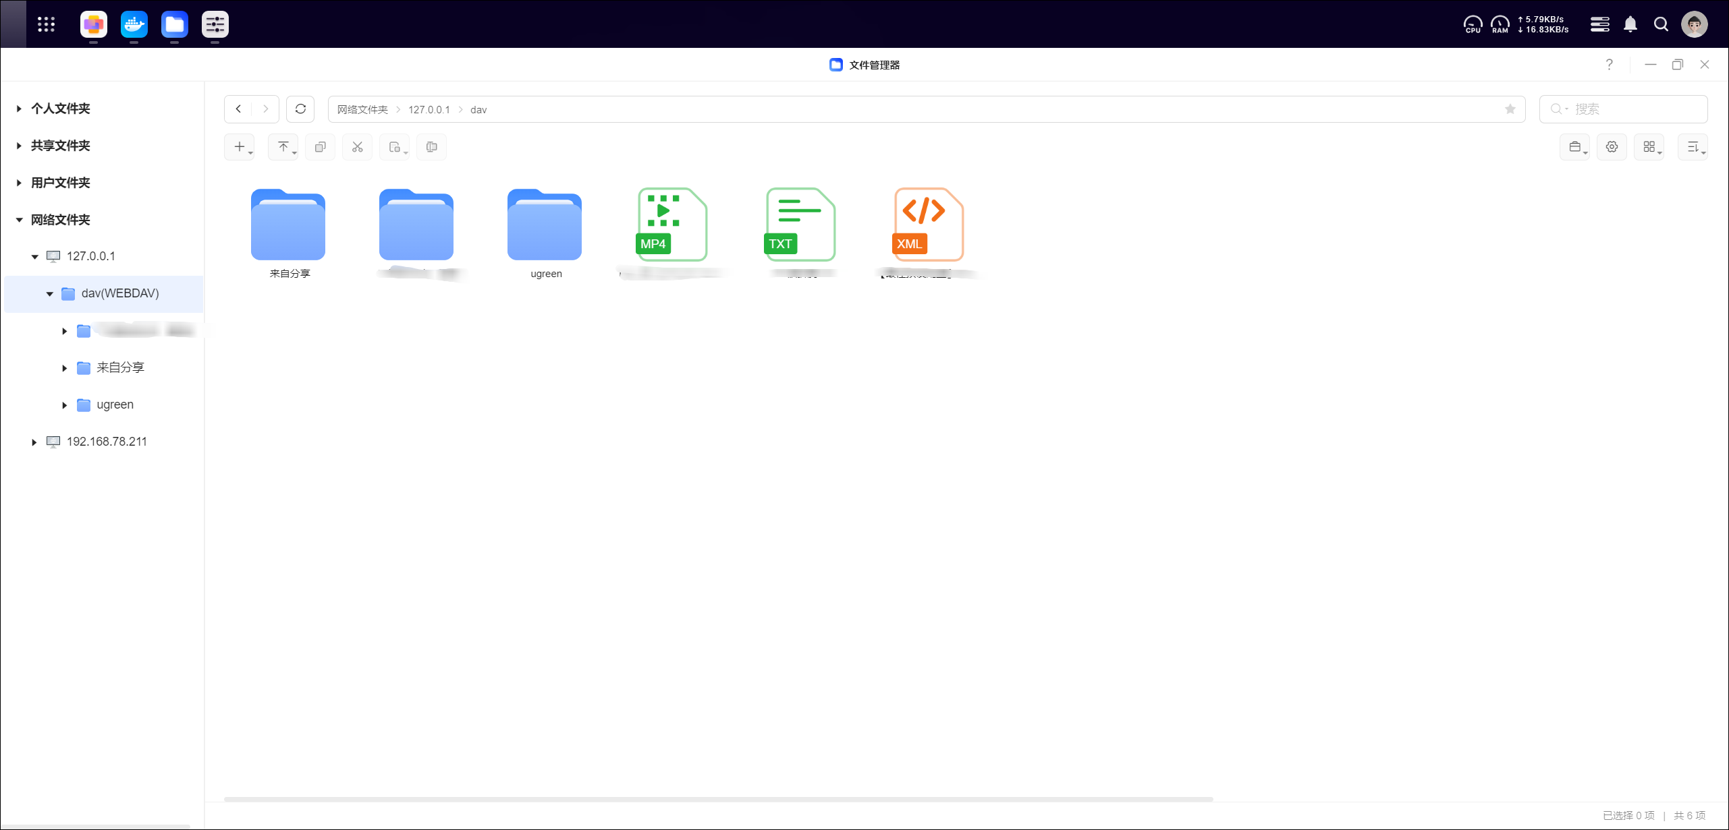Open the sort order dropdown
Screen dimensions: 1729x830
click(x=1693, y=147)
